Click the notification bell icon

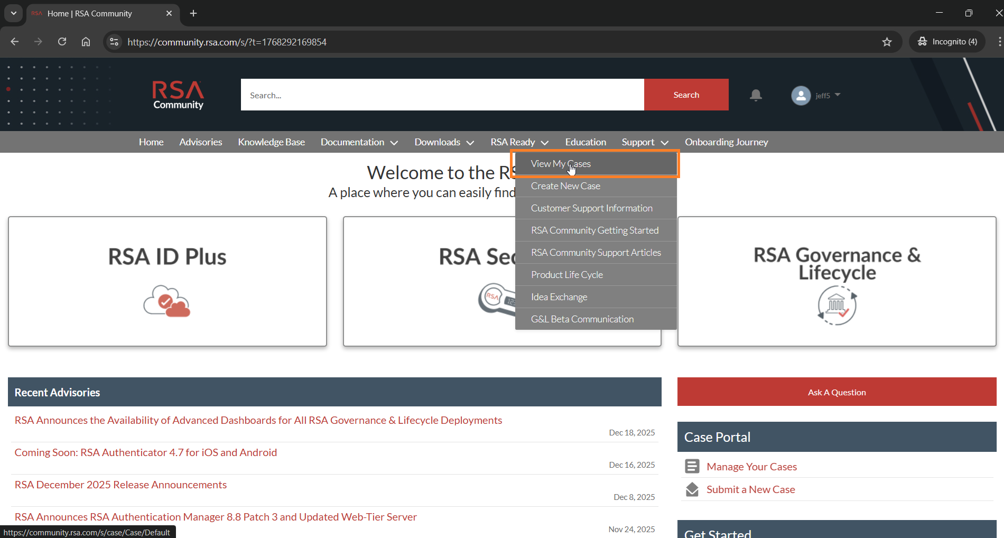pyautogui.click(x=756, y=95)
